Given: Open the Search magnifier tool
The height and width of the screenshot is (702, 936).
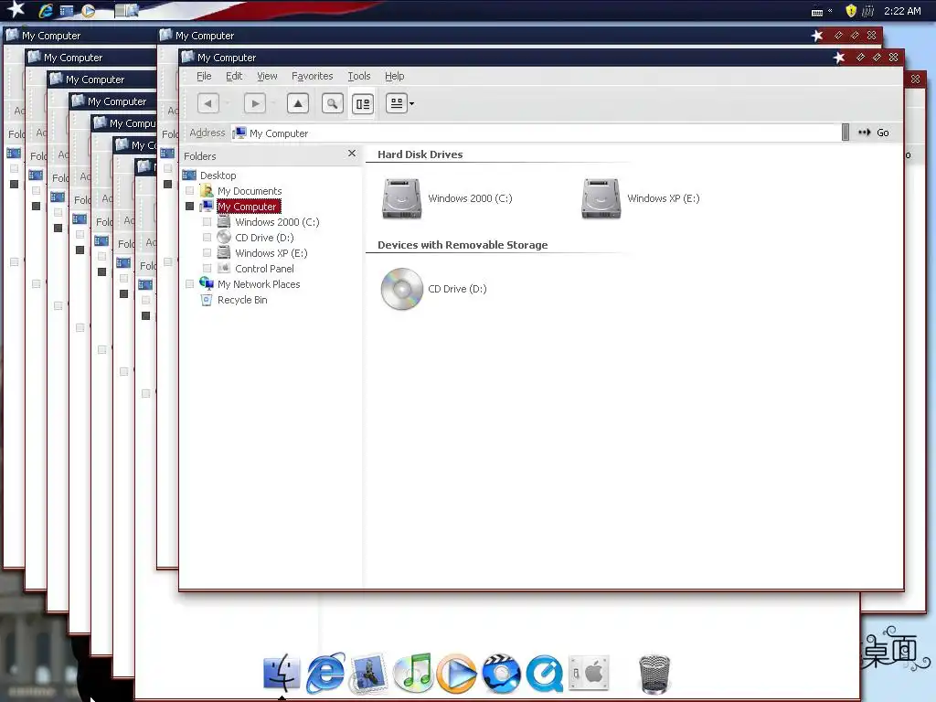Looking at the screenshot, I should click(x=333, y=103).
